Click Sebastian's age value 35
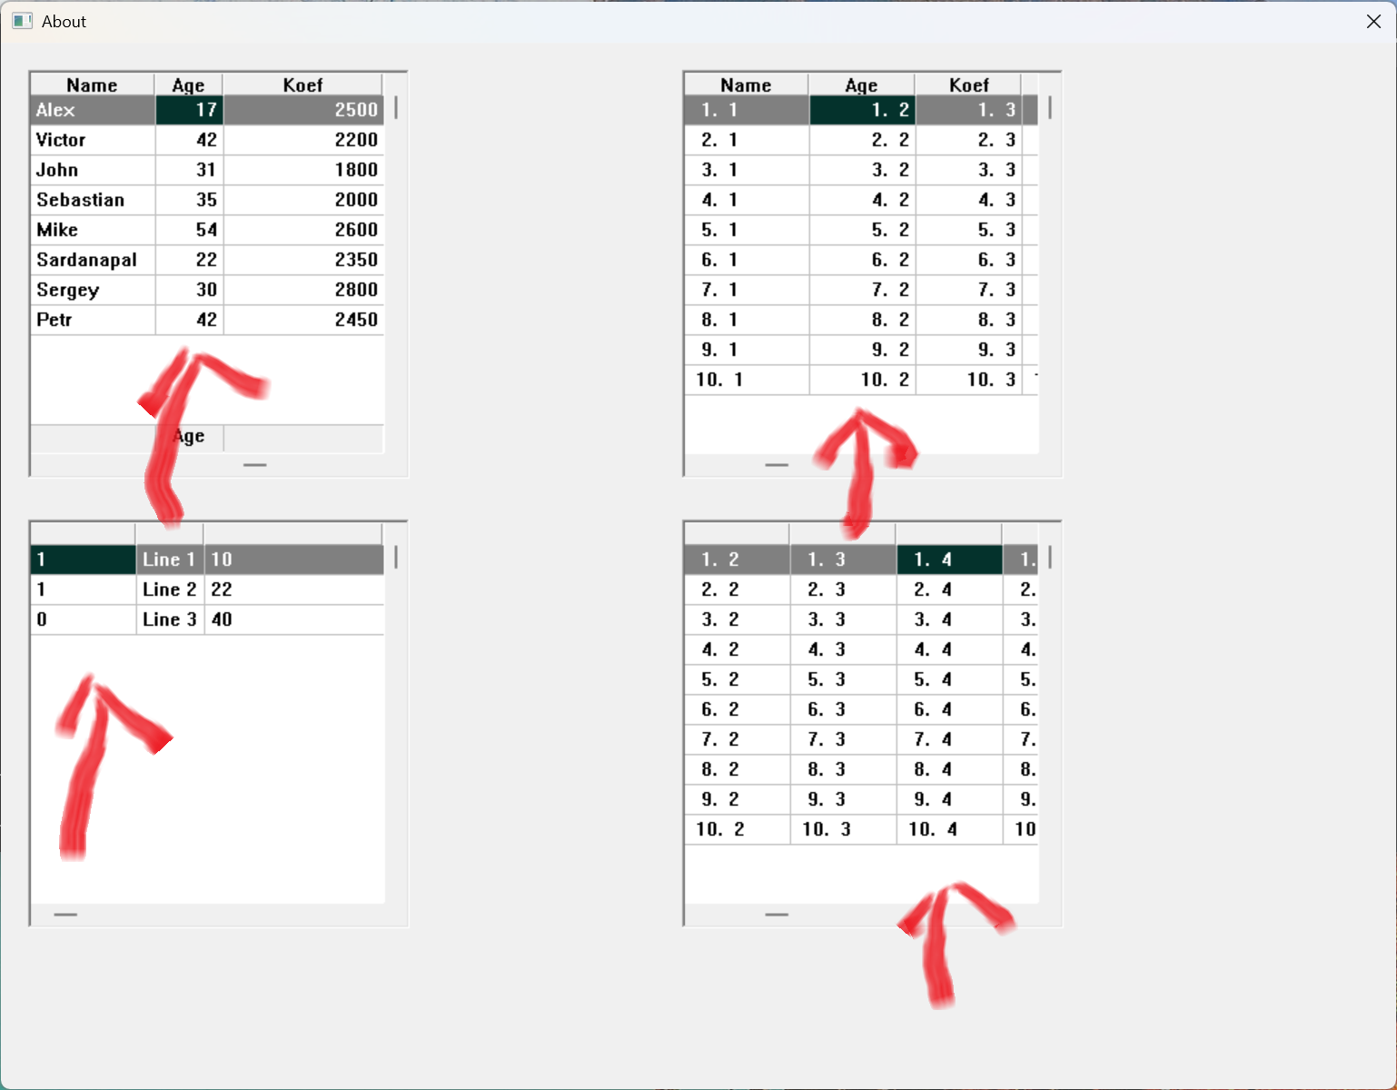Screen dimensions: 1397x1090 tap(189, 200)
